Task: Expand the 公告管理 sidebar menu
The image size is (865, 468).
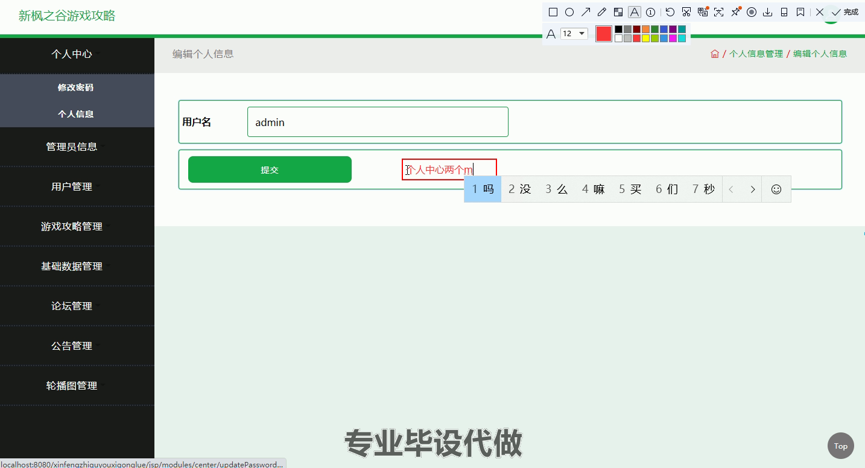Action: click(x=77, y=346)
